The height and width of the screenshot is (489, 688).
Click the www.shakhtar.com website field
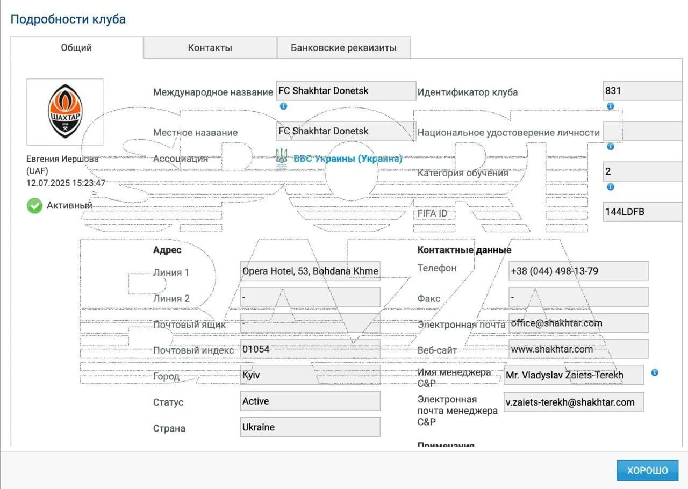coord(578,349)
